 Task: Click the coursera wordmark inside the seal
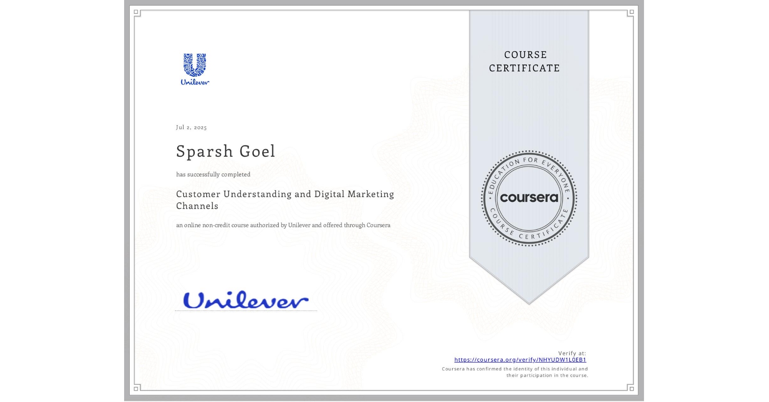(x=529, y=198)
